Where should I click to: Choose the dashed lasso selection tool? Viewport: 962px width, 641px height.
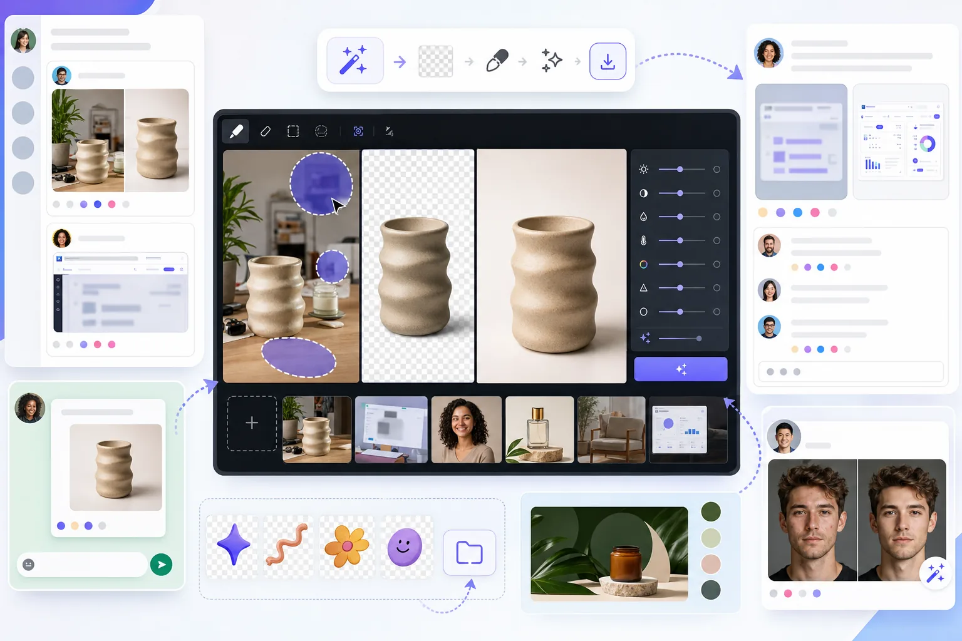321,131
